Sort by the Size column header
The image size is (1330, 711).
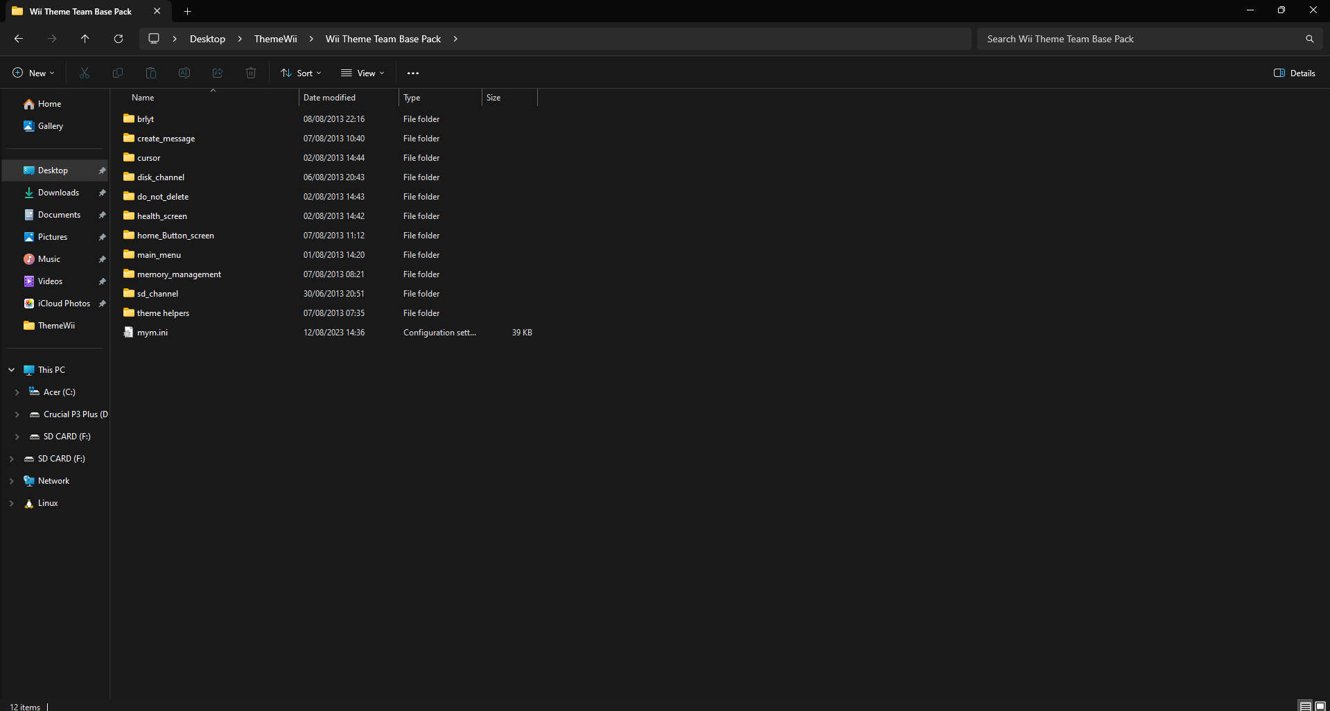(509, 98)
